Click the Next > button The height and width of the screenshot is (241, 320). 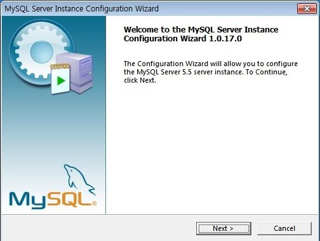(223, 228)
